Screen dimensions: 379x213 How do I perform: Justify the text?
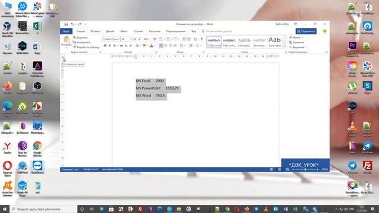point(175,46)
